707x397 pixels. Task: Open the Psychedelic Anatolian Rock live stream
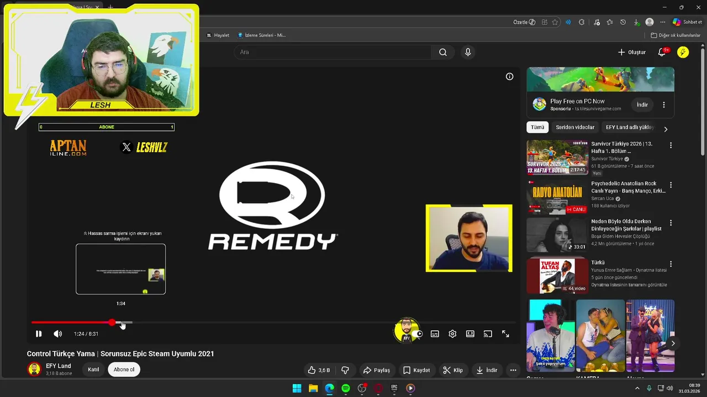point(557,197)
